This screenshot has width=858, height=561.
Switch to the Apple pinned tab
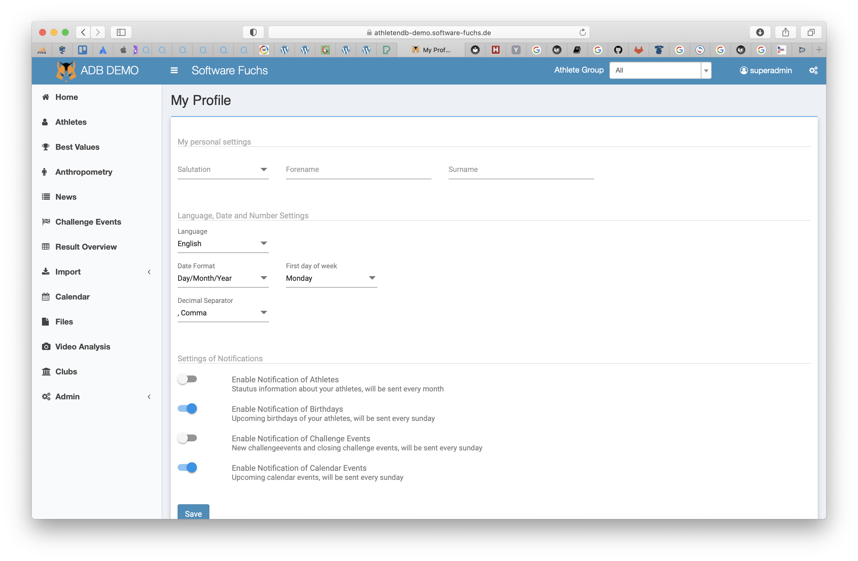pos(123,50)
